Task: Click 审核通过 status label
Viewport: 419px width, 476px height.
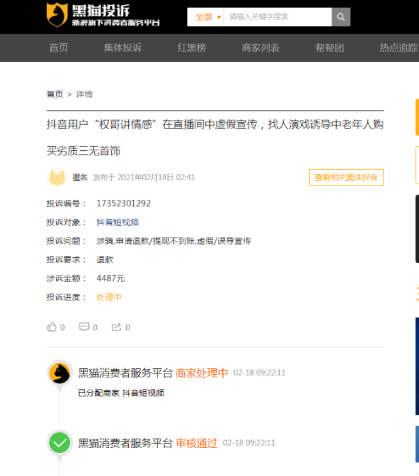Action: (197, 443)
